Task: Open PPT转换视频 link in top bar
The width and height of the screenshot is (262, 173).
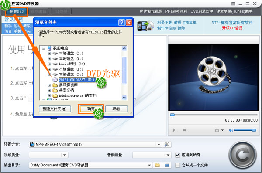Action: click(x=176, y=11)
